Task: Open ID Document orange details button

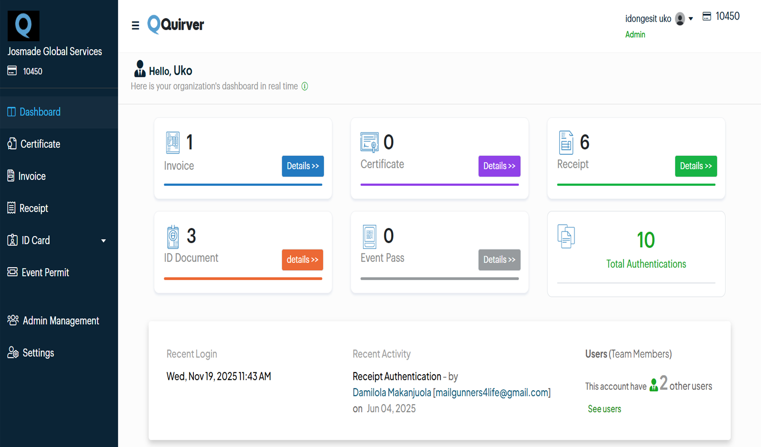Action: coord(302,260)
